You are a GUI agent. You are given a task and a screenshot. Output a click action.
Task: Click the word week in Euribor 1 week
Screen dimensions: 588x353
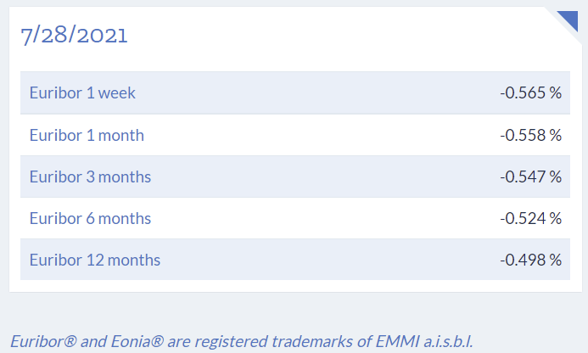click(x=117, y=93)
